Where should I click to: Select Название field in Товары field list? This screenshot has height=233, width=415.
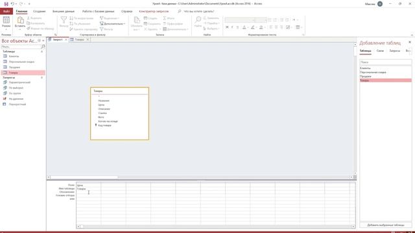click(104, 101)
